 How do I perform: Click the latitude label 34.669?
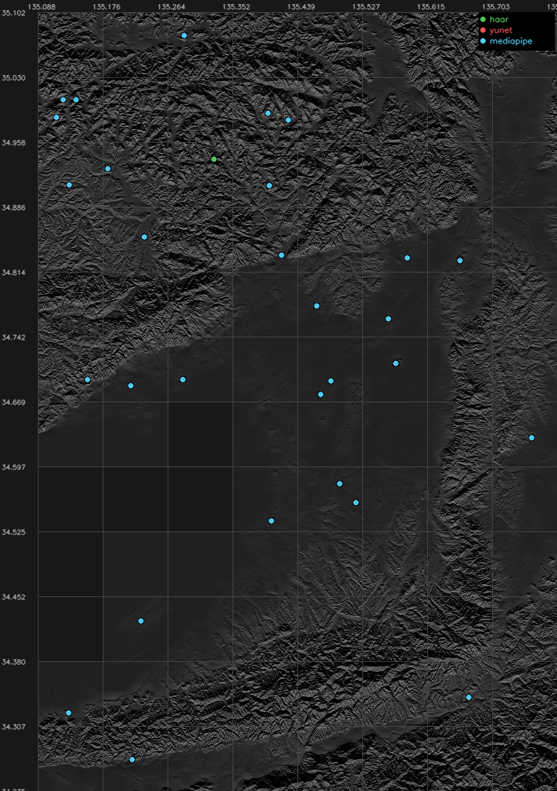pos(14,402)
